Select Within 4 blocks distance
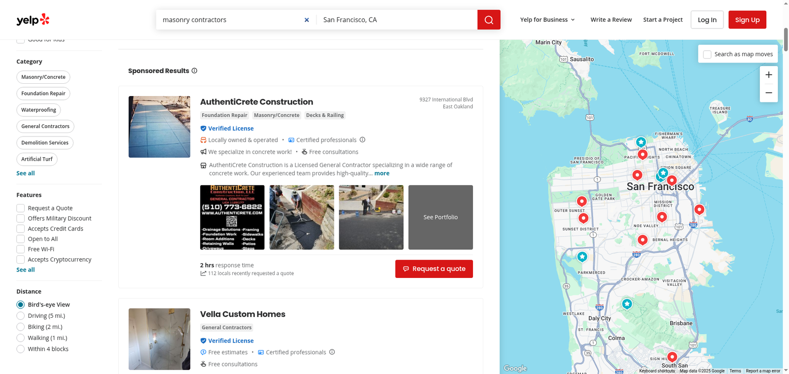Screen dimensions: 789x374 click(21, 349)
